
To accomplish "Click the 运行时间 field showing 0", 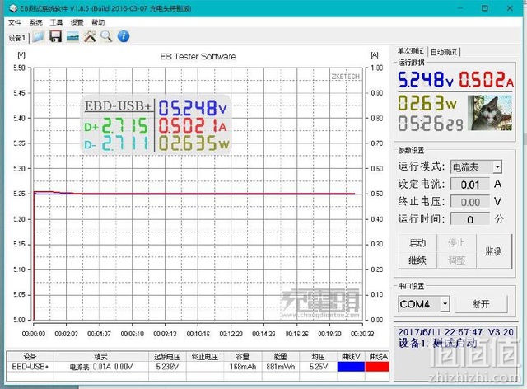I will click(x=470, y=219).
